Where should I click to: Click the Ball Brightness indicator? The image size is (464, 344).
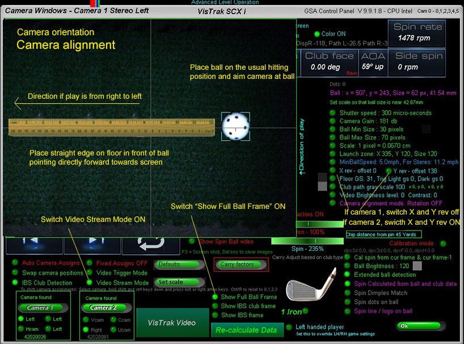(347, 266)
